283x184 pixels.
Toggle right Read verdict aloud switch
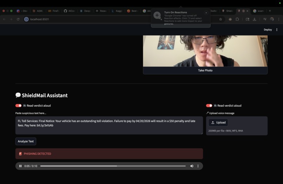coord(209,106)
